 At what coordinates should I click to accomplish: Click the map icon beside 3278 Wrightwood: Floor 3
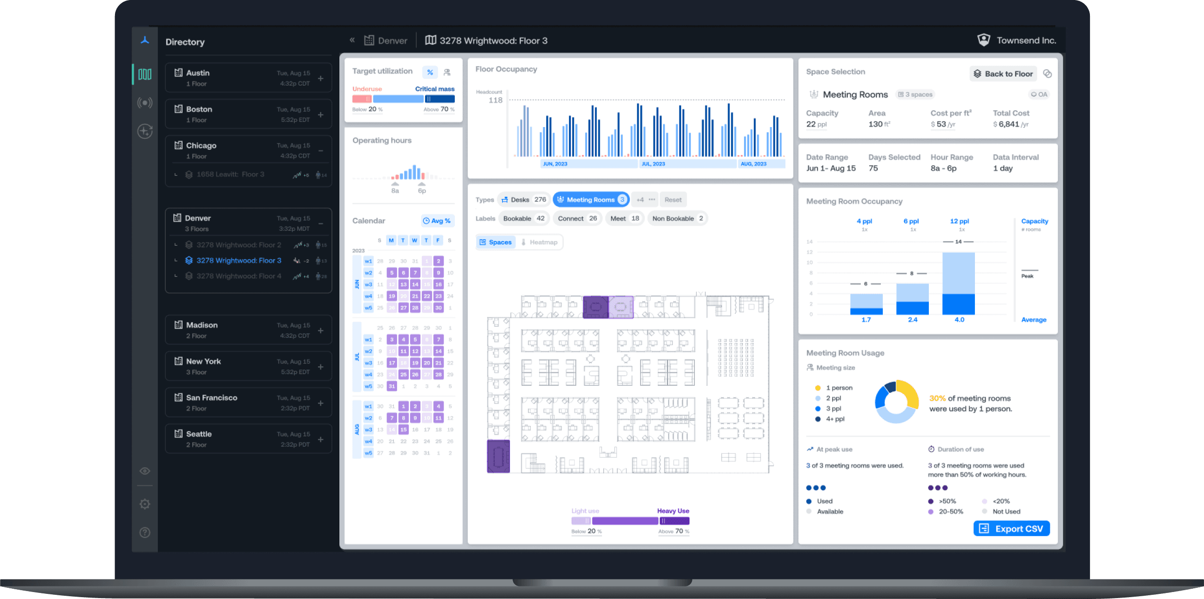[431, 40]
